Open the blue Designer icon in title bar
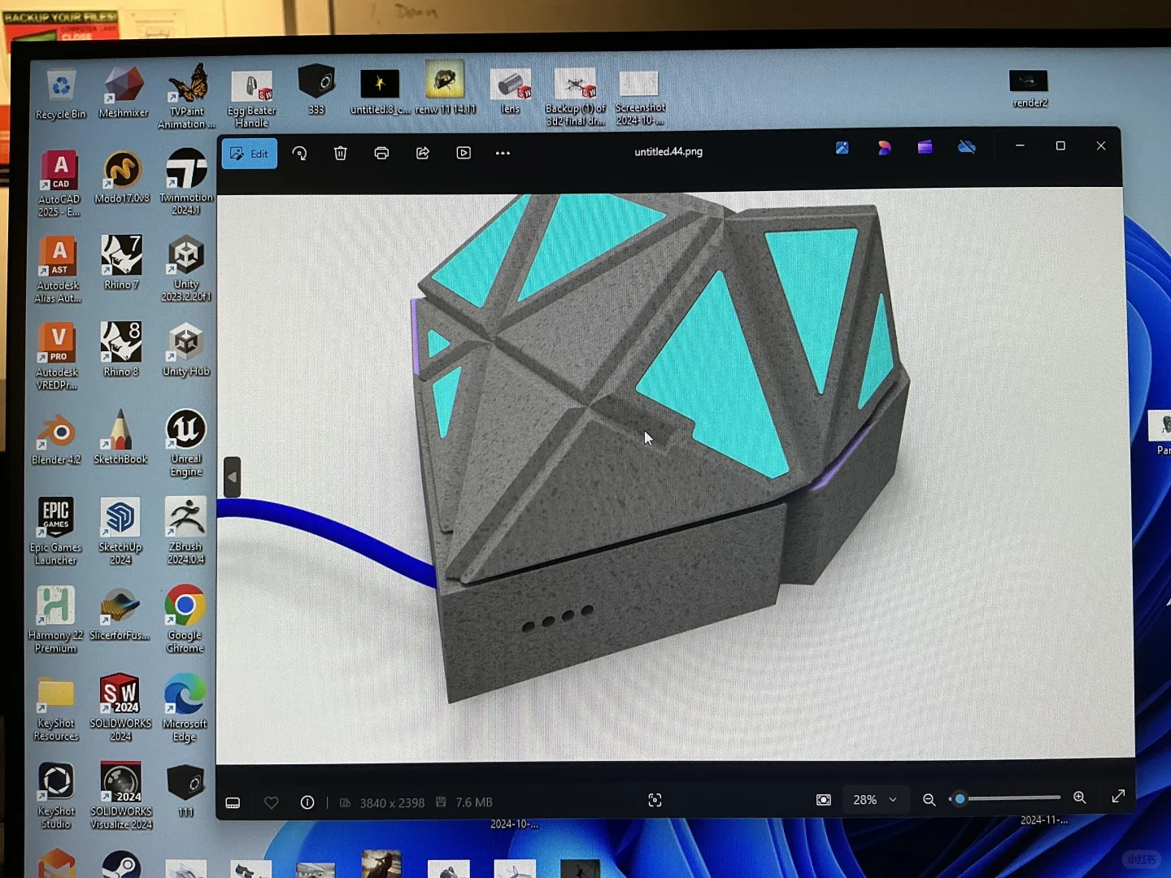 point(842,147)
